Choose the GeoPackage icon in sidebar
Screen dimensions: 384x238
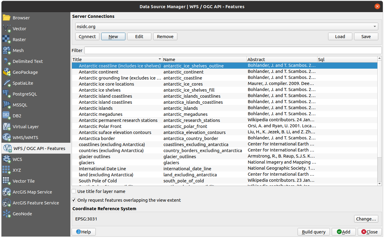click(x=7, y=72)
